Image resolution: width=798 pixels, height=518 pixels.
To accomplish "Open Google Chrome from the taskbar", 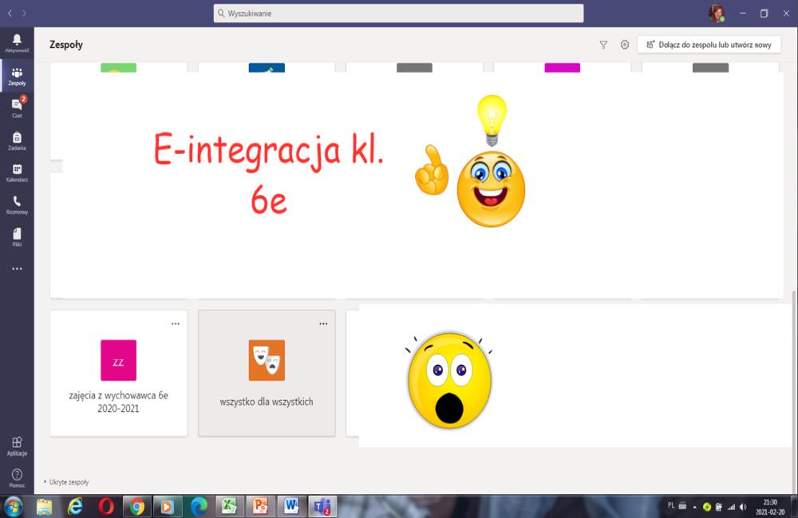I will pos(137,506).
